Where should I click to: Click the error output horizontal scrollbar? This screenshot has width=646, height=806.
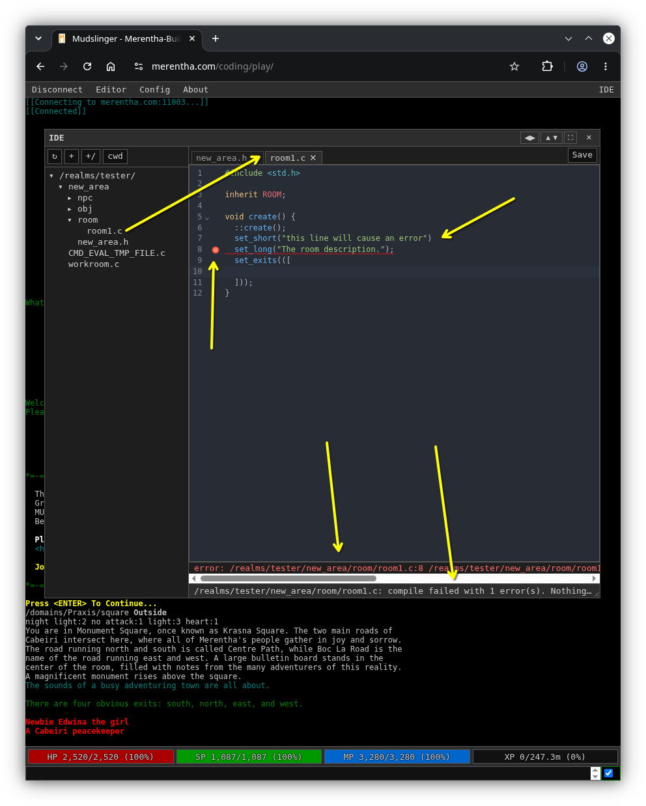tap(288, 578)
